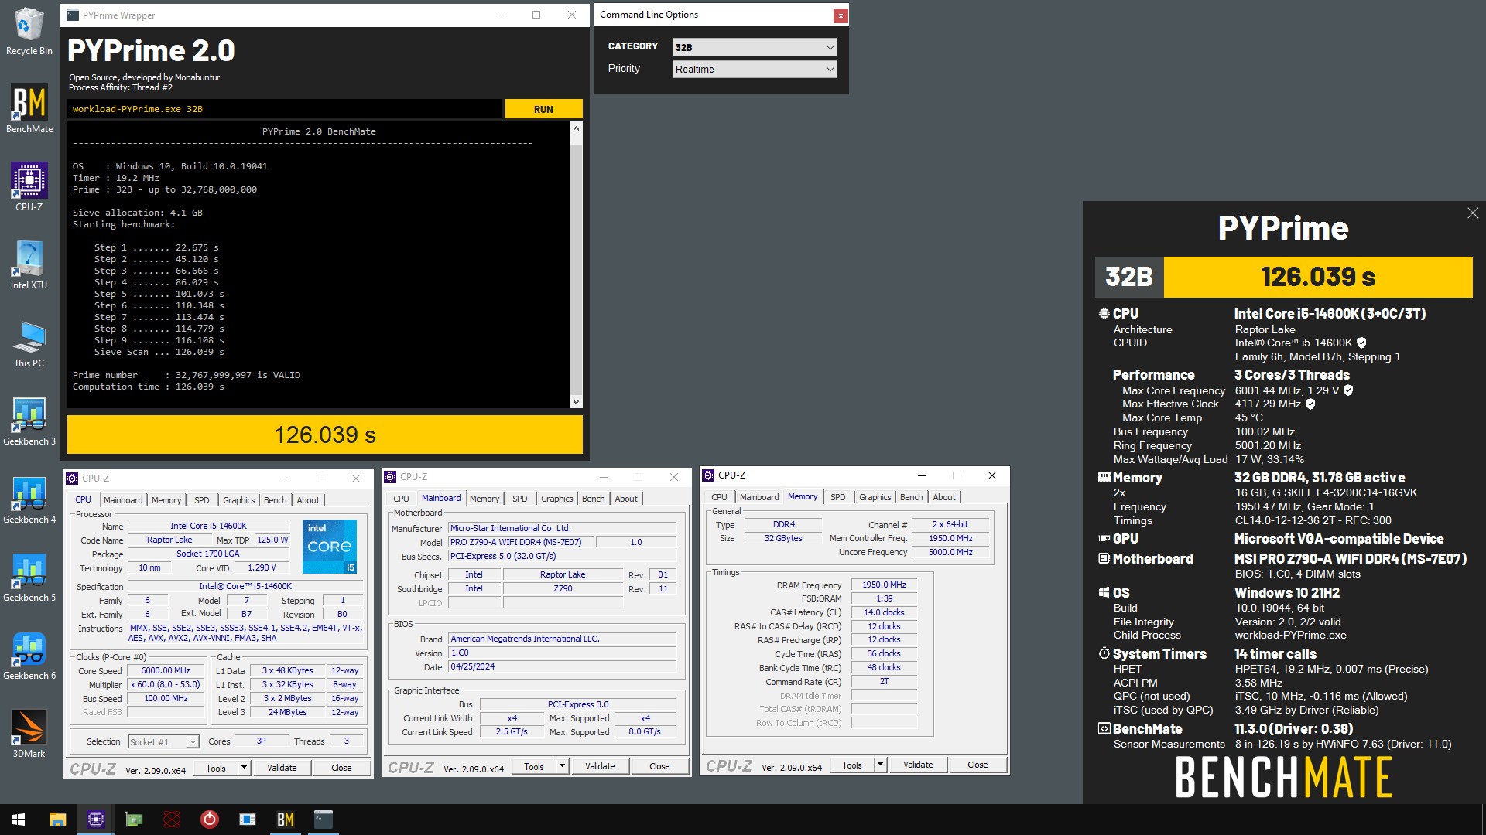The image size is (1486, 835).
Task: Open the Priority Realtime dropdown
Action: (754, 69)
